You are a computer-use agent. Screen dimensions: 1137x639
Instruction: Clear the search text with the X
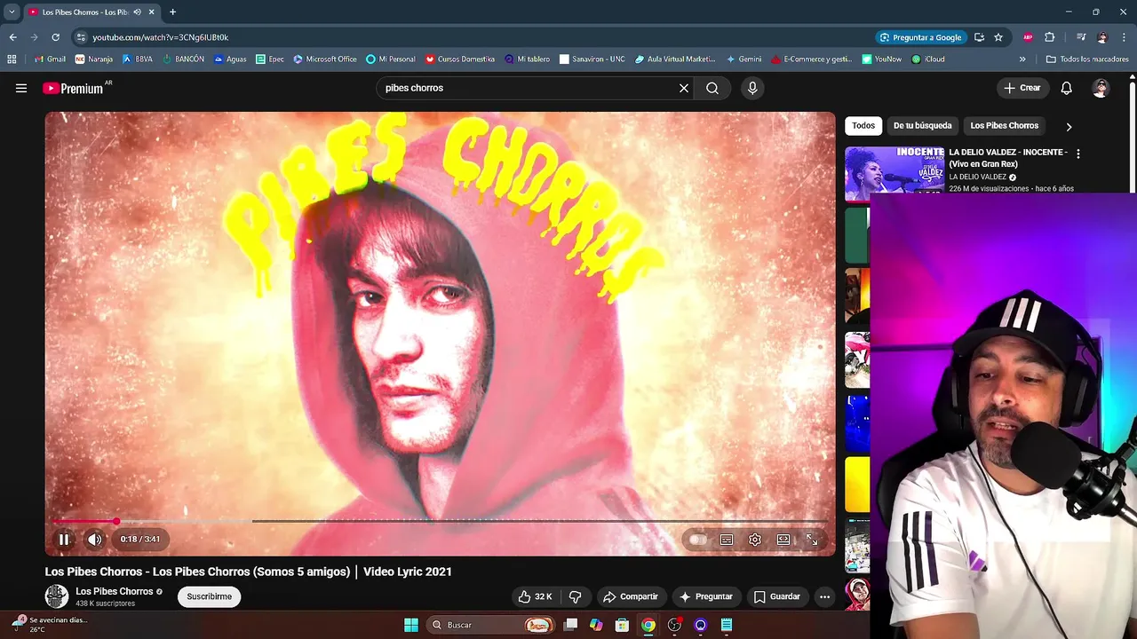click(684, 88)
